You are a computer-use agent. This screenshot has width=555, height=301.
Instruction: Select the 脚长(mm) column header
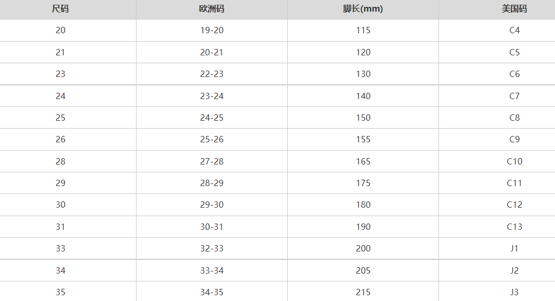[x=363, y=9]
